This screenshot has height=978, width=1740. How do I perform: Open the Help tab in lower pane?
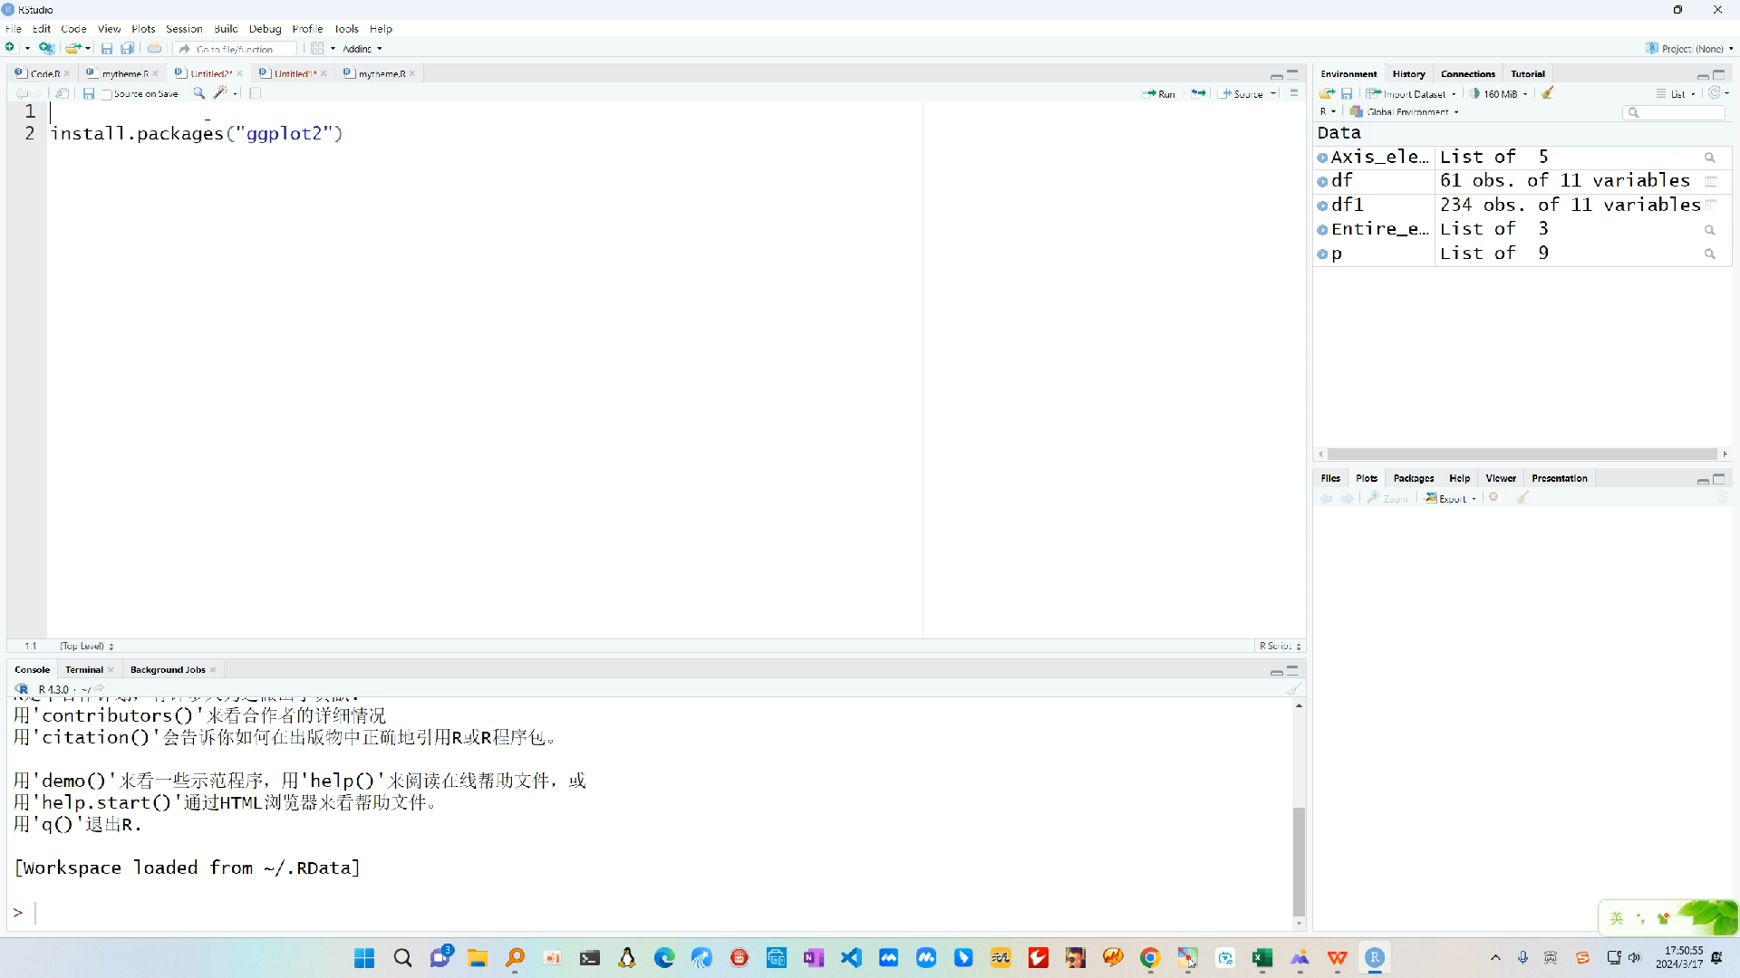coord(1459,478)
